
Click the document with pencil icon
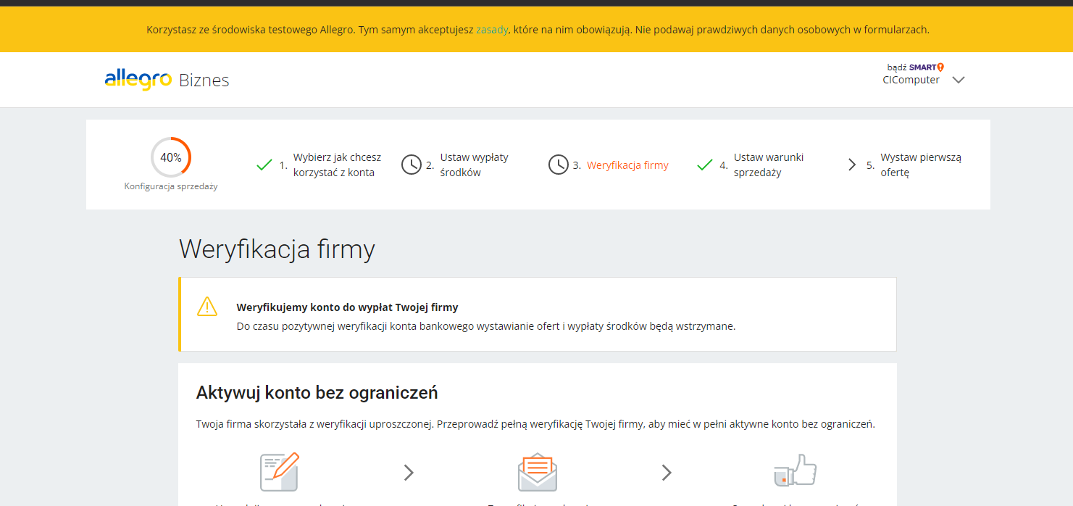(x=280, y=472)
